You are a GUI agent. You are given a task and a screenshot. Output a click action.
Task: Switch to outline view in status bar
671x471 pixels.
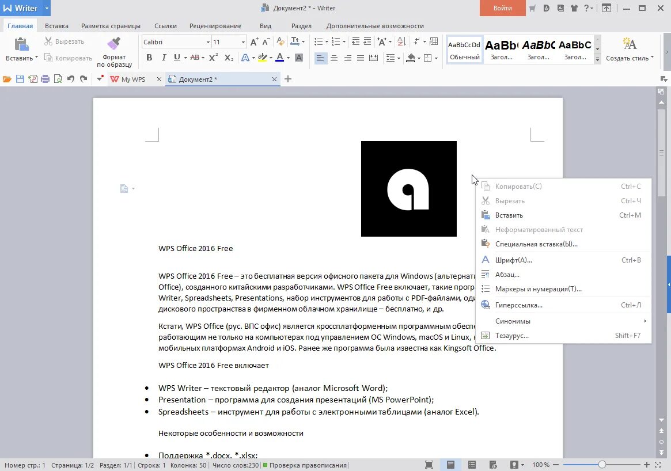(x=472, y=465)
